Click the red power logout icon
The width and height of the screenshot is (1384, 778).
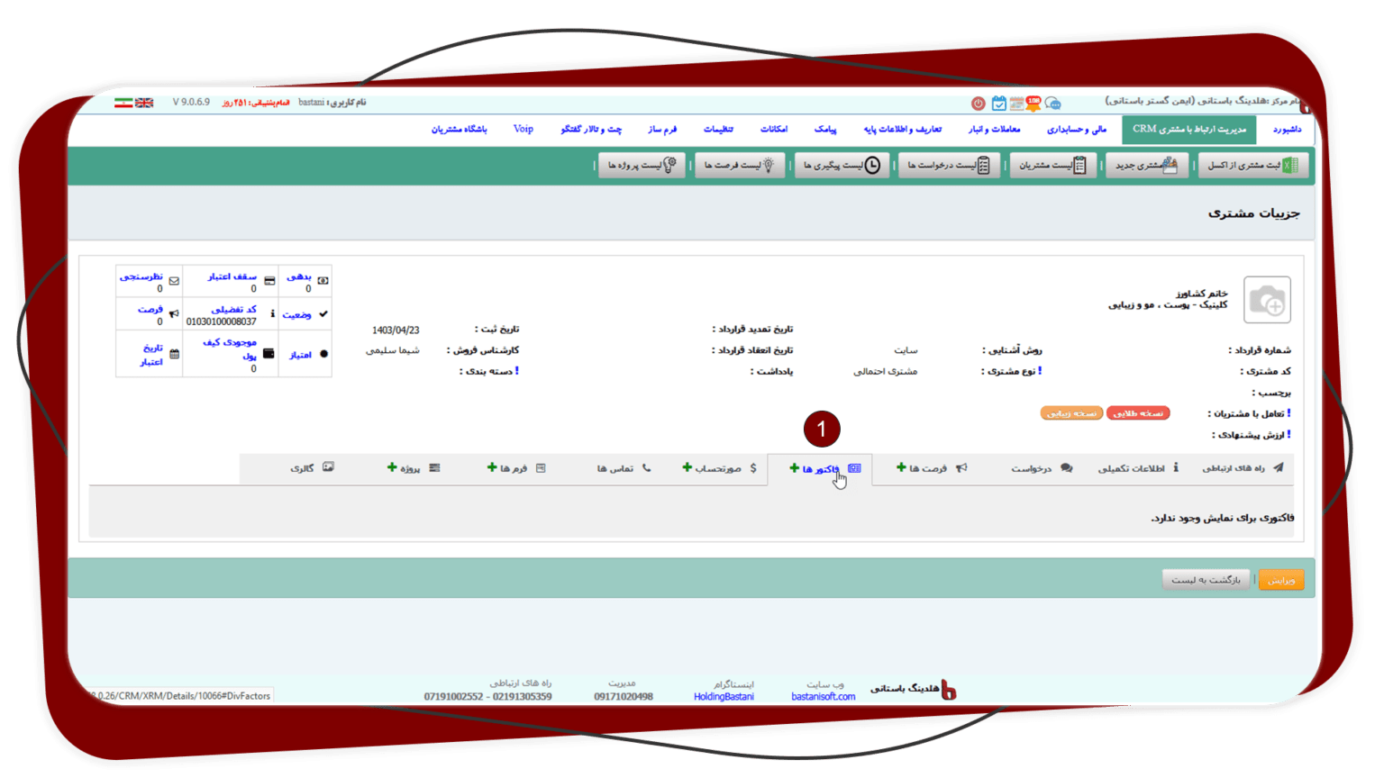coord(978,104)
